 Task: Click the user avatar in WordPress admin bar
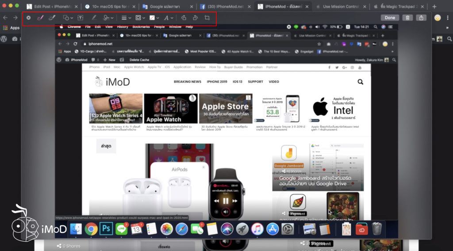(439, 39)
